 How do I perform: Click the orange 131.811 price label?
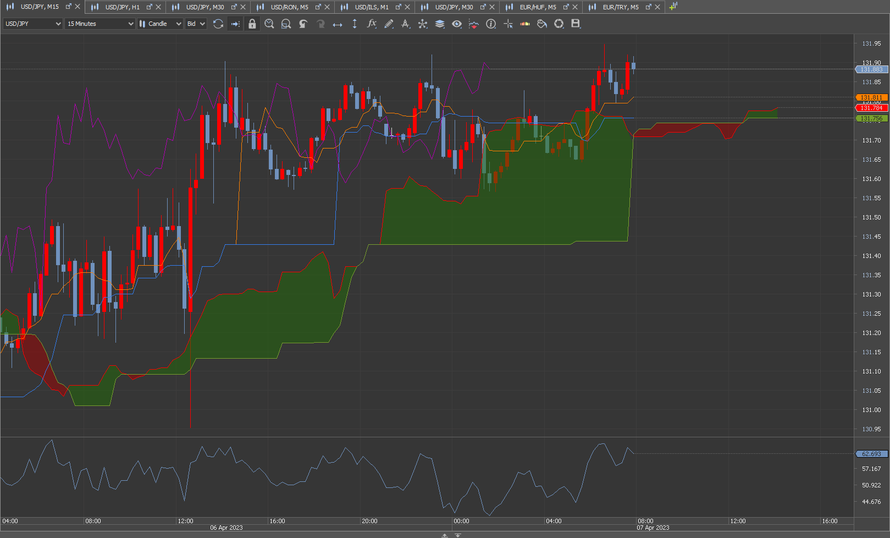[x=872, y=97]
